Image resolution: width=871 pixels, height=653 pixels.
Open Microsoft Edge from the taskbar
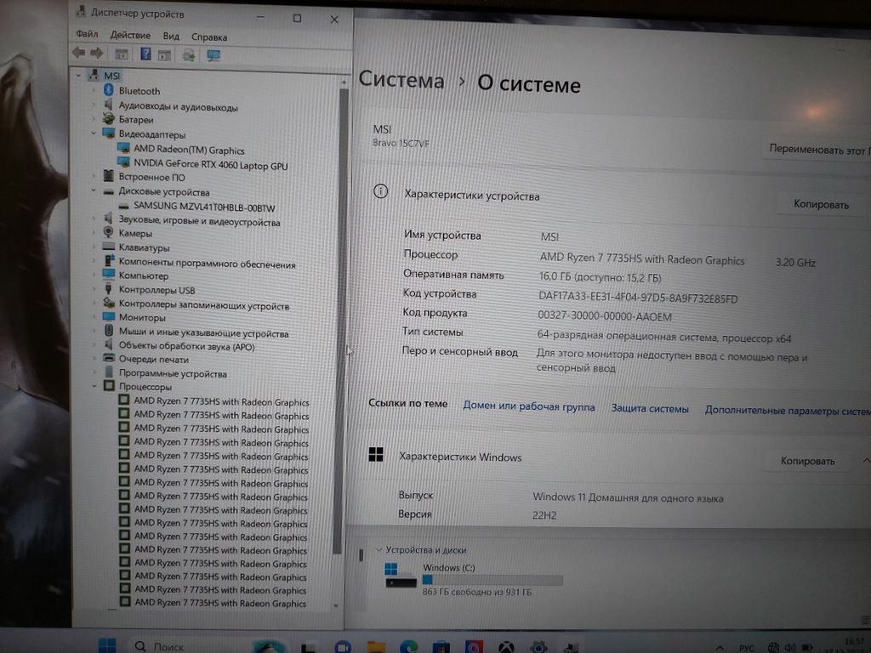point(408,647)
